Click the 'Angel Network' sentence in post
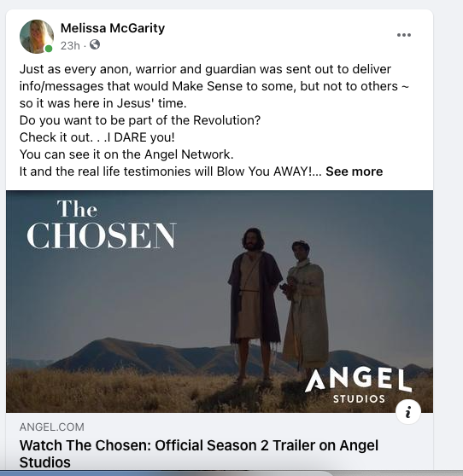Screen dimensions: 463x476 126,154
